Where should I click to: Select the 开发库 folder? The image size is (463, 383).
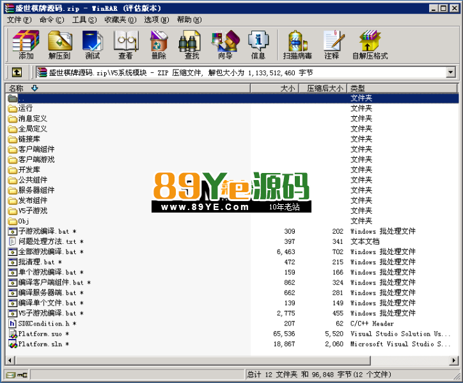(24, 170)
